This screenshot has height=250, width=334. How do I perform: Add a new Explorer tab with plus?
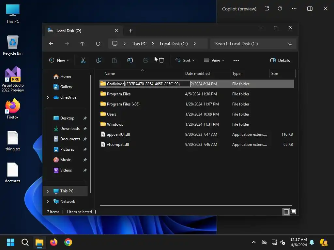(x=130, y=31)
